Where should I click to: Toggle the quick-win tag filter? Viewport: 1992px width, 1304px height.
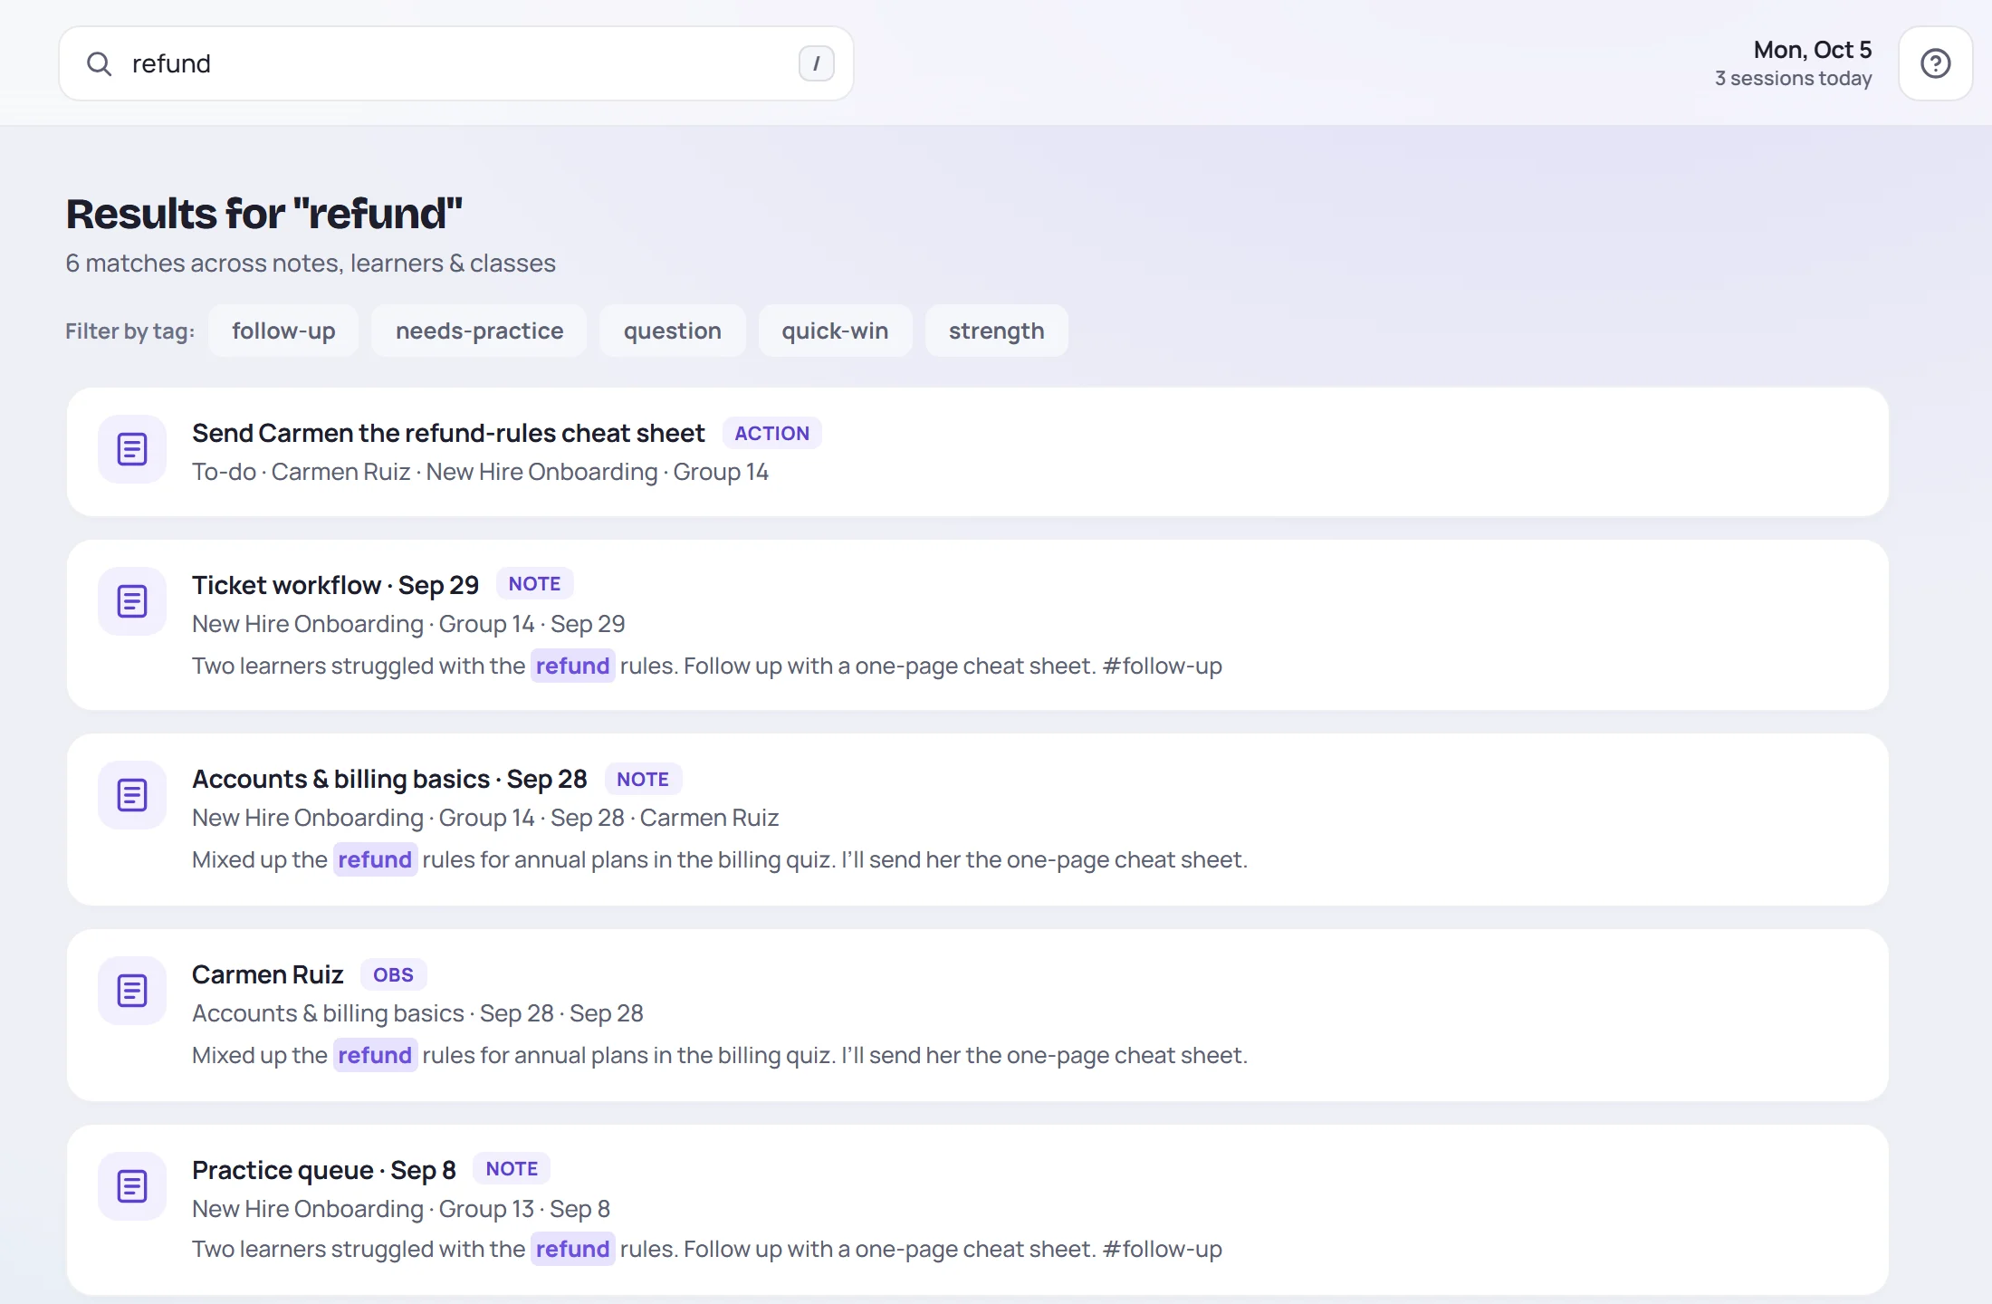point(835,331)
